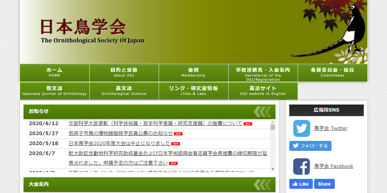
Task: Click the 広報用SNS heading
Action: point(326,110)
